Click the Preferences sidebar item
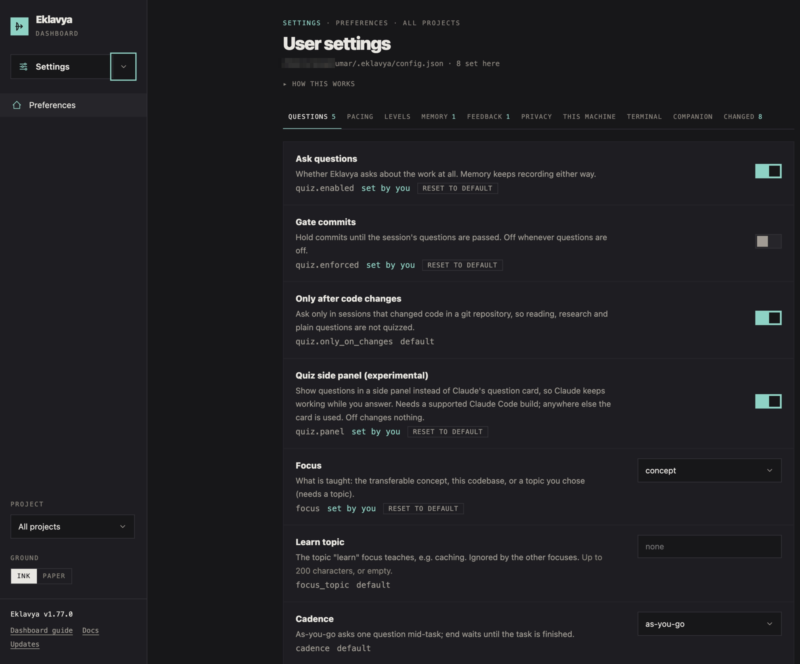 click(x=73, y=105)
